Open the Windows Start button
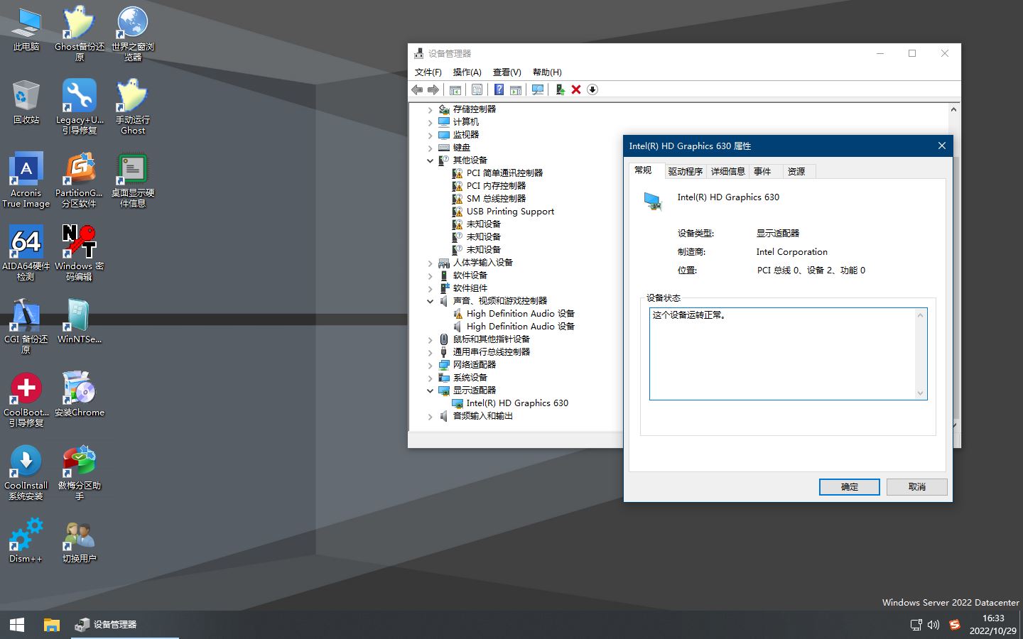The height and width of the screenshot is (639, 1023). (17, 625)
